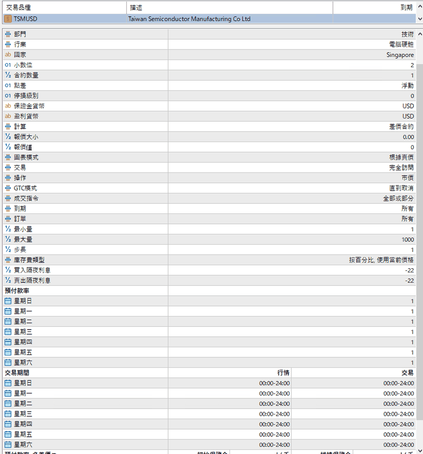Click the 電腦硬體 industry value
The height and width of the screenshot is (454, 423).
tap(401, 44)
